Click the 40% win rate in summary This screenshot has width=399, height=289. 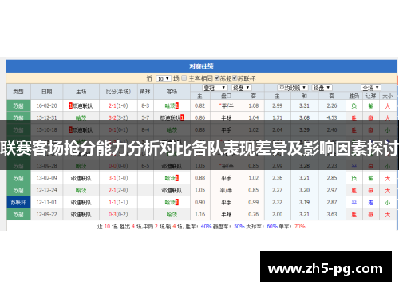click(206, 227)
